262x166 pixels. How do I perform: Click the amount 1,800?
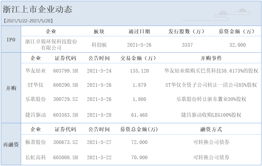(139, 99)
